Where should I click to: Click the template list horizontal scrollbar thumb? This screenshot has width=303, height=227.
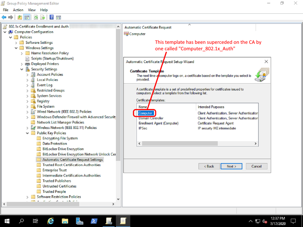[x=180, y=144]
